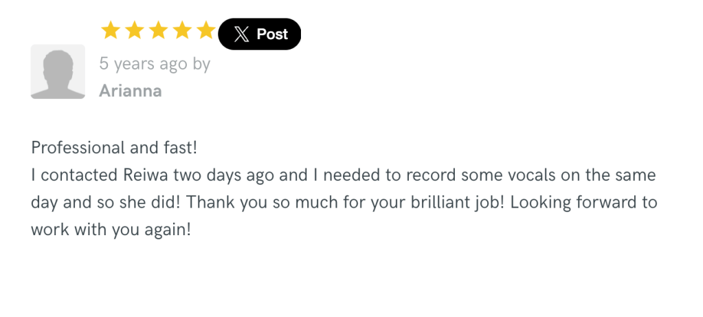Click the first gold rating star
This screenshot has width=703, height=317.
click(111, 30)
